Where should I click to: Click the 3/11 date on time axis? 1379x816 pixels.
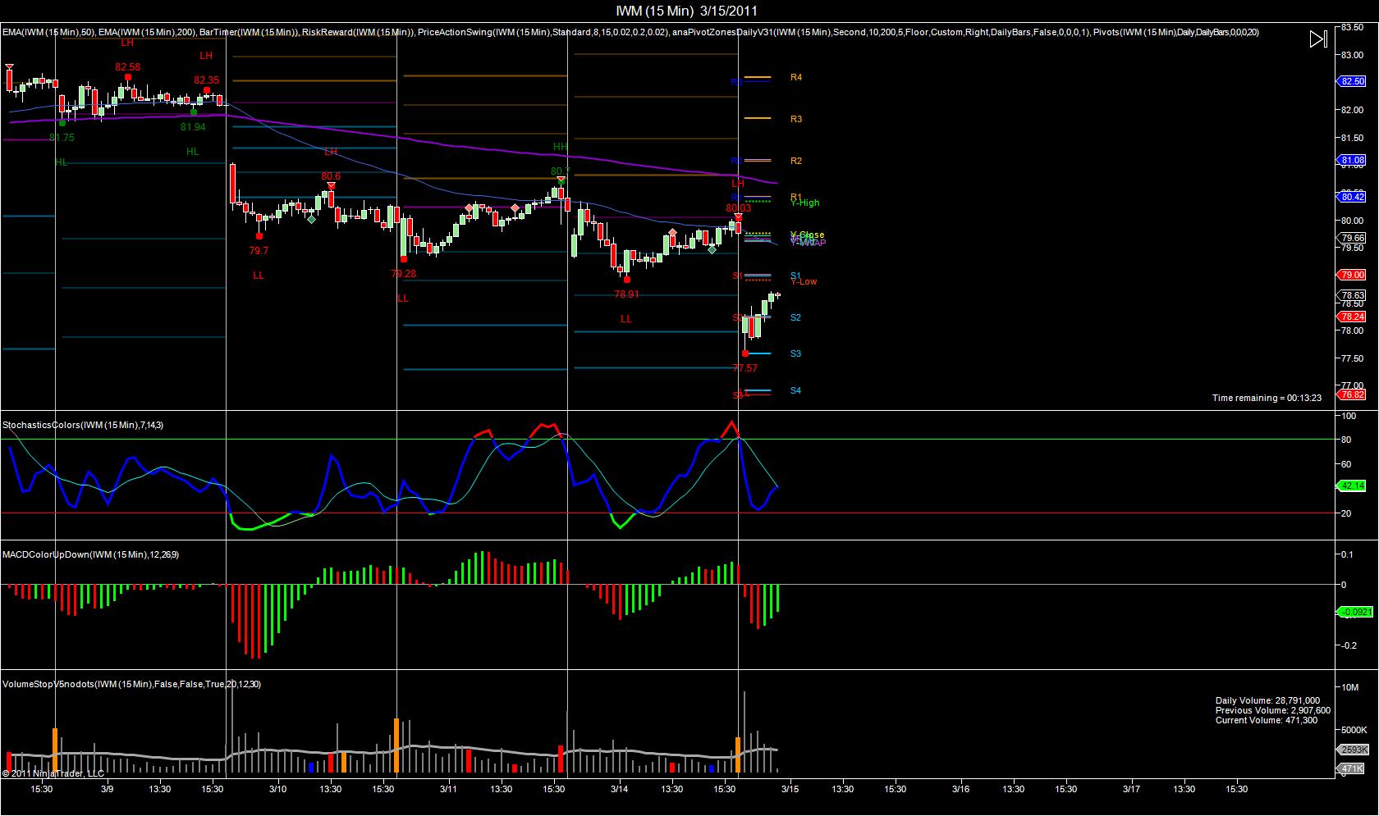(x=448, y=789)
